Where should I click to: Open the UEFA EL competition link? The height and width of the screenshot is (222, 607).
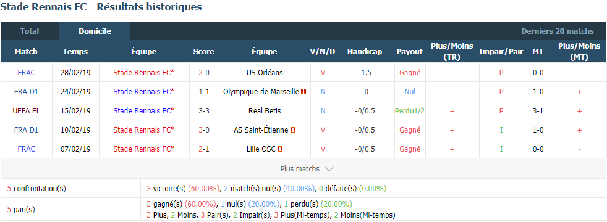click(x=27, y=111)
